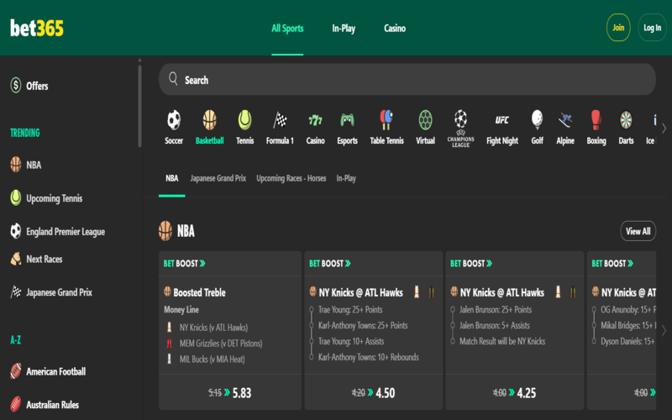672x420 pixels.
Task: Open England Premier League in sidebar
Action: (66, 232)
